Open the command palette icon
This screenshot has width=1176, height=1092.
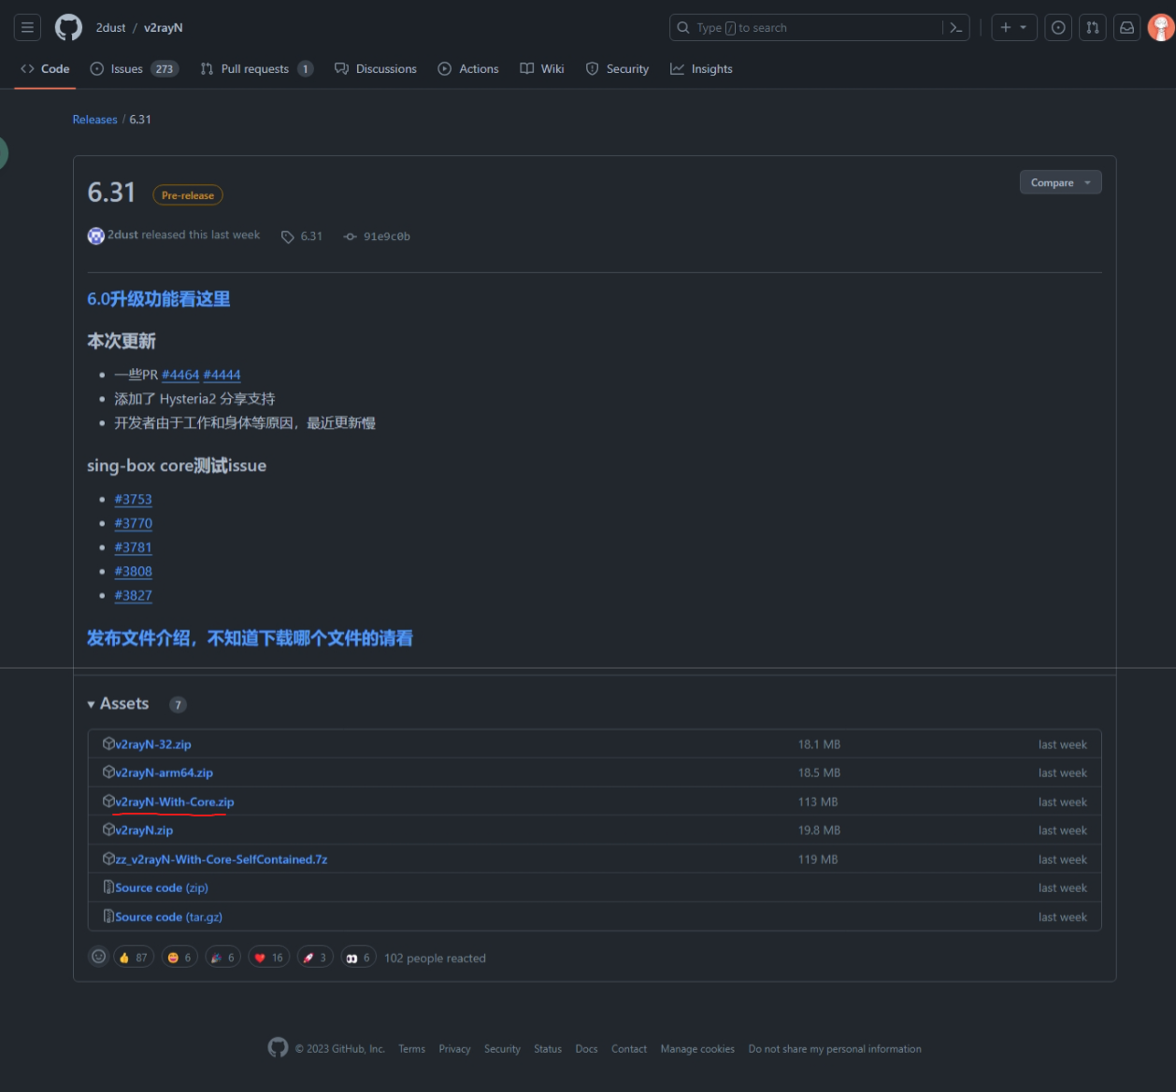coord(955,28)
